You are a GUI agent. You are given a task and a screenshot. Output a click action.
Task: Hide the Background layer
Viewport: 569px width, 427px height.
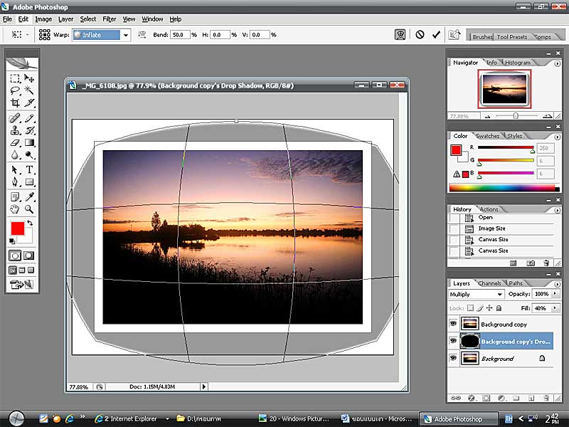[x=453, y=358]
